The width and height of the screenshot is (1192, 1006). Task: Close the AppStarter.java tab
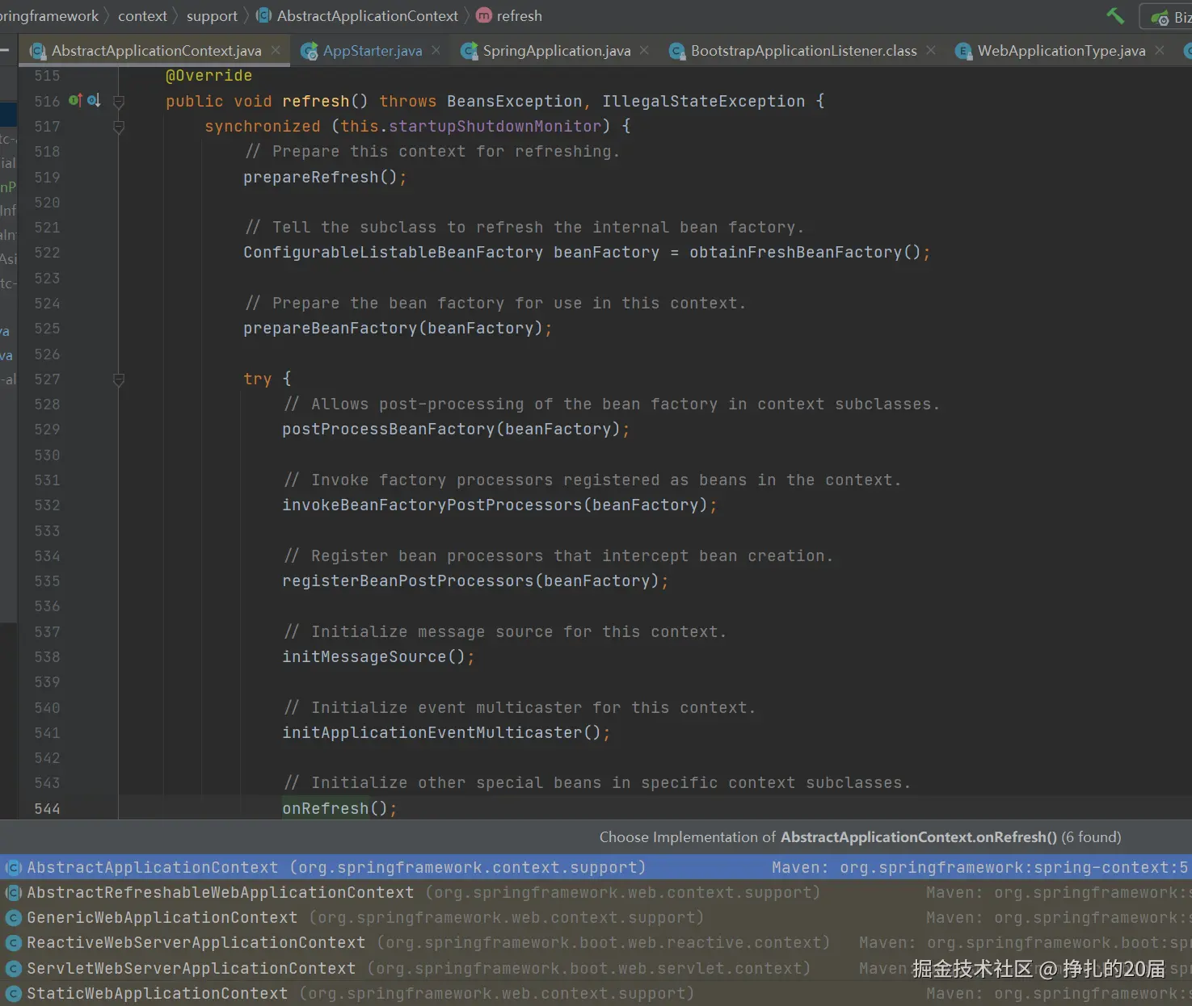[436, 50]
